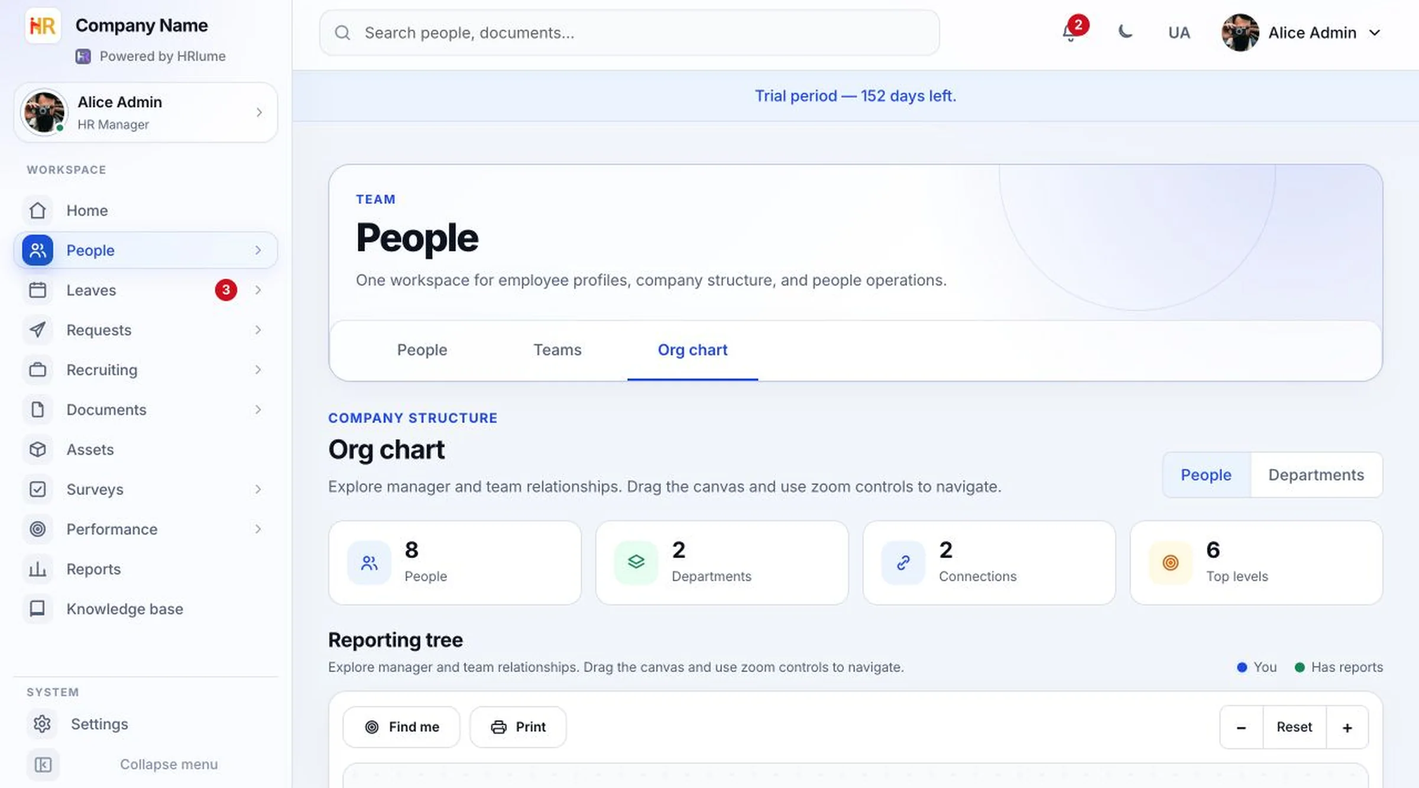Image resolution: width=1419 pixels, height=788 pixels.
Task: Open the Recruiting briefcase icon
Action: coord(38,370)
